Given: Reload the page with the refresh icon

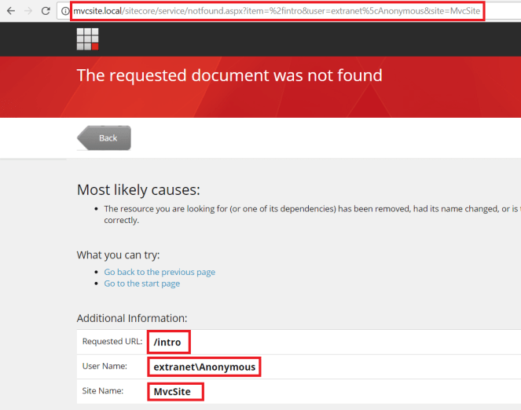Looking at the screenshot, I should coord(46,11).
